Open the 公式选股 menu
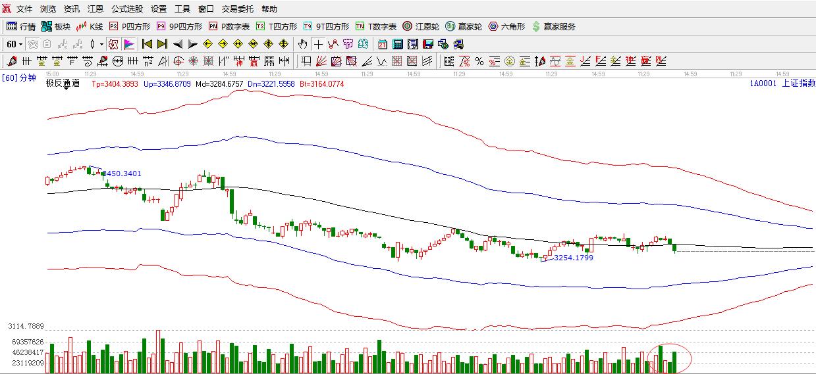The width and height of the screenshot is (816, 374). click(x=126, y=9)
